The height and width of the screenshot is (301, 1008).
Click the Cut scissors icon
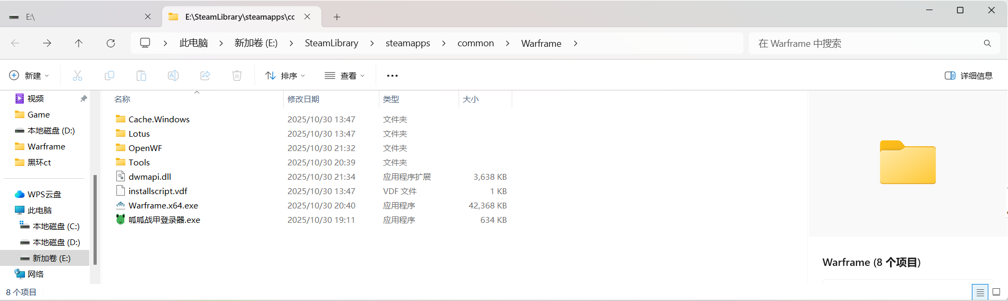click(78, 76)
